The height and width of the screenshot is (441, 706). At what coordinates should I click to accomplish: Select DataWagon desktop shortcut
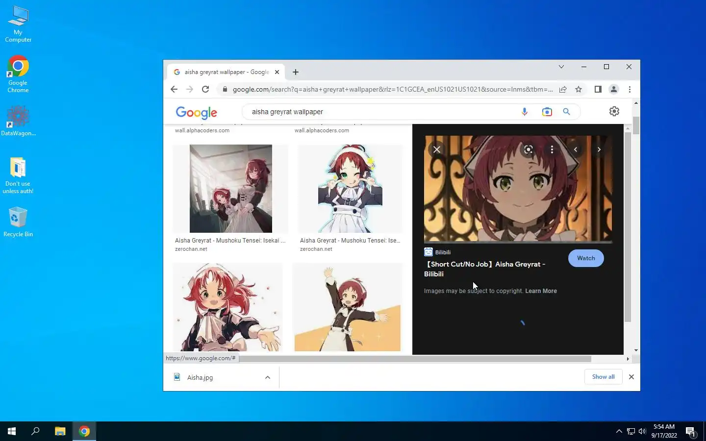(18, 121)
